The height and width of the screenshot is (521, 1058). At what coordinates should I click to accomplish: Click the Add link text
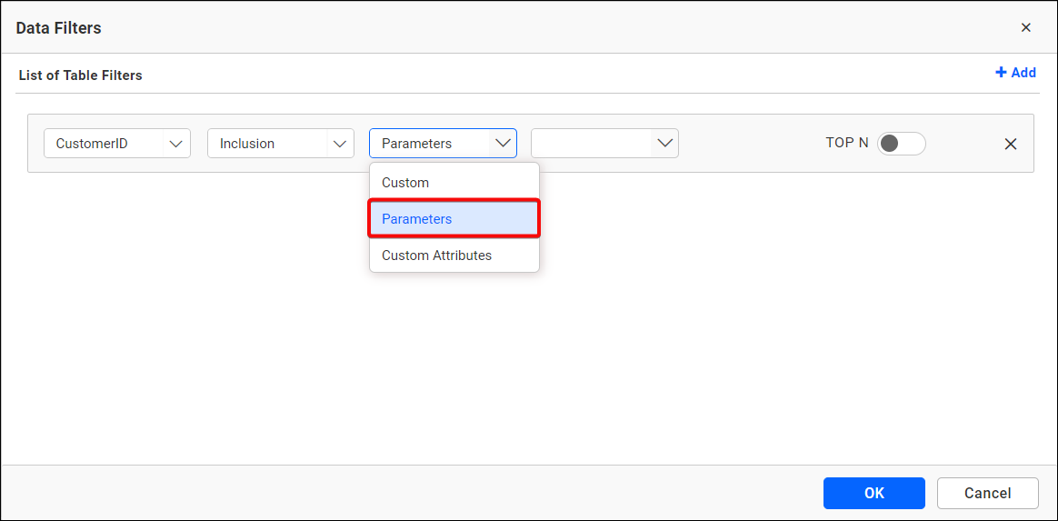tap(1023, 73)
